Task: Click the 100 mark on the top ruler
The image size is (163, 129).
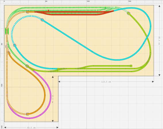Action: (88, 1)
